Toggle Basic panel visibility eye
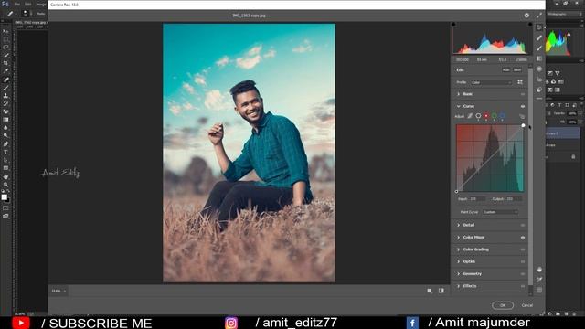Screen dimensions: 585x329 point(523,94)
